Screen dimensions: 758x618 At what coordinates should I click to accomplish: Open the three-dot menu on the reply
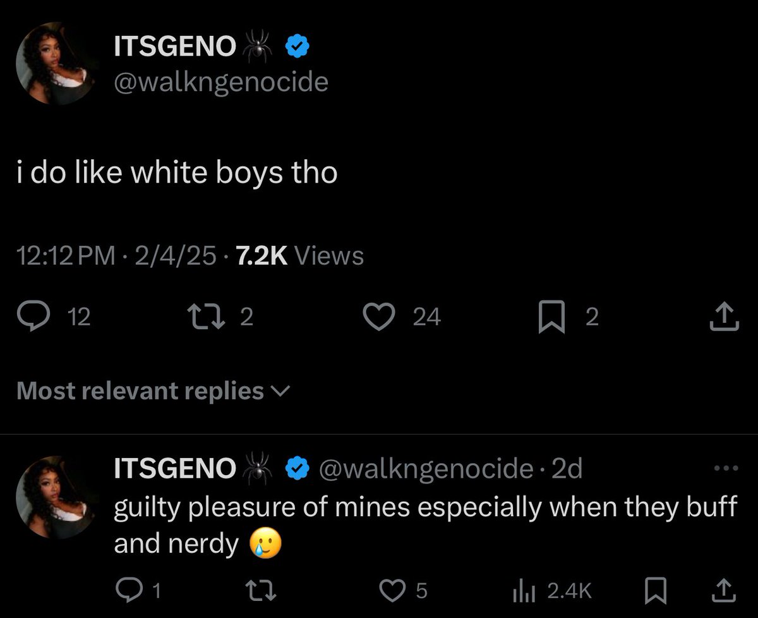(x=725, y=469)
